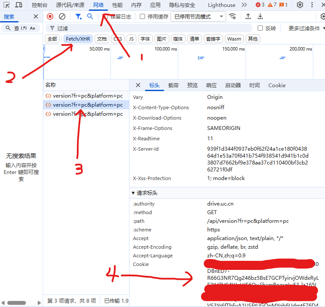Open network conditions wifi icon

point(232,16)
